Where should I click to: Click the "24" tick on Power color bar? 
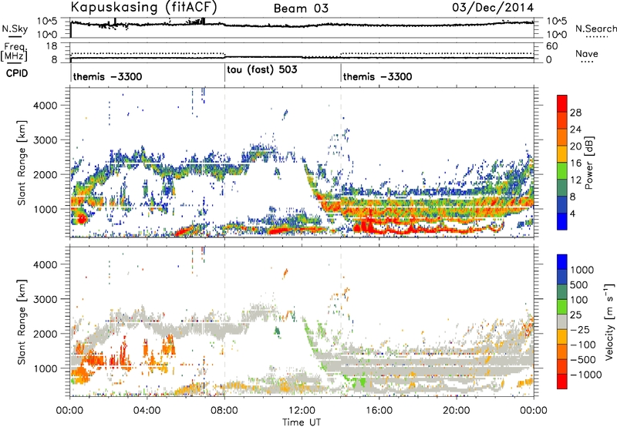click(x=575, y=129)
